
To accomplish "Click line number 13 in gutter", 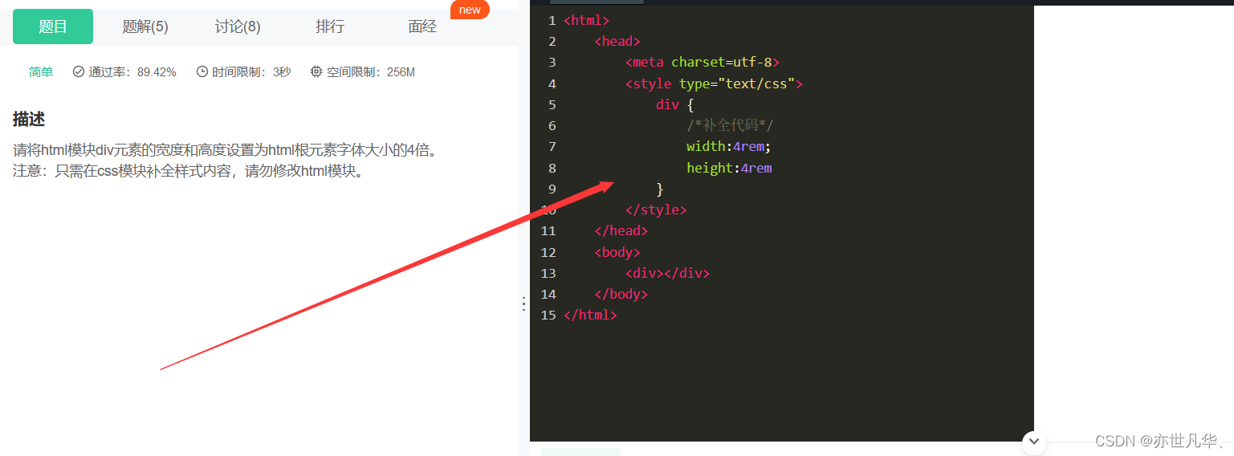I will pos(548,273).
